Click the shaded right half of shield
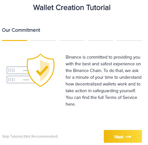Viewport: 148px width, 145px height. click(45, 70)
